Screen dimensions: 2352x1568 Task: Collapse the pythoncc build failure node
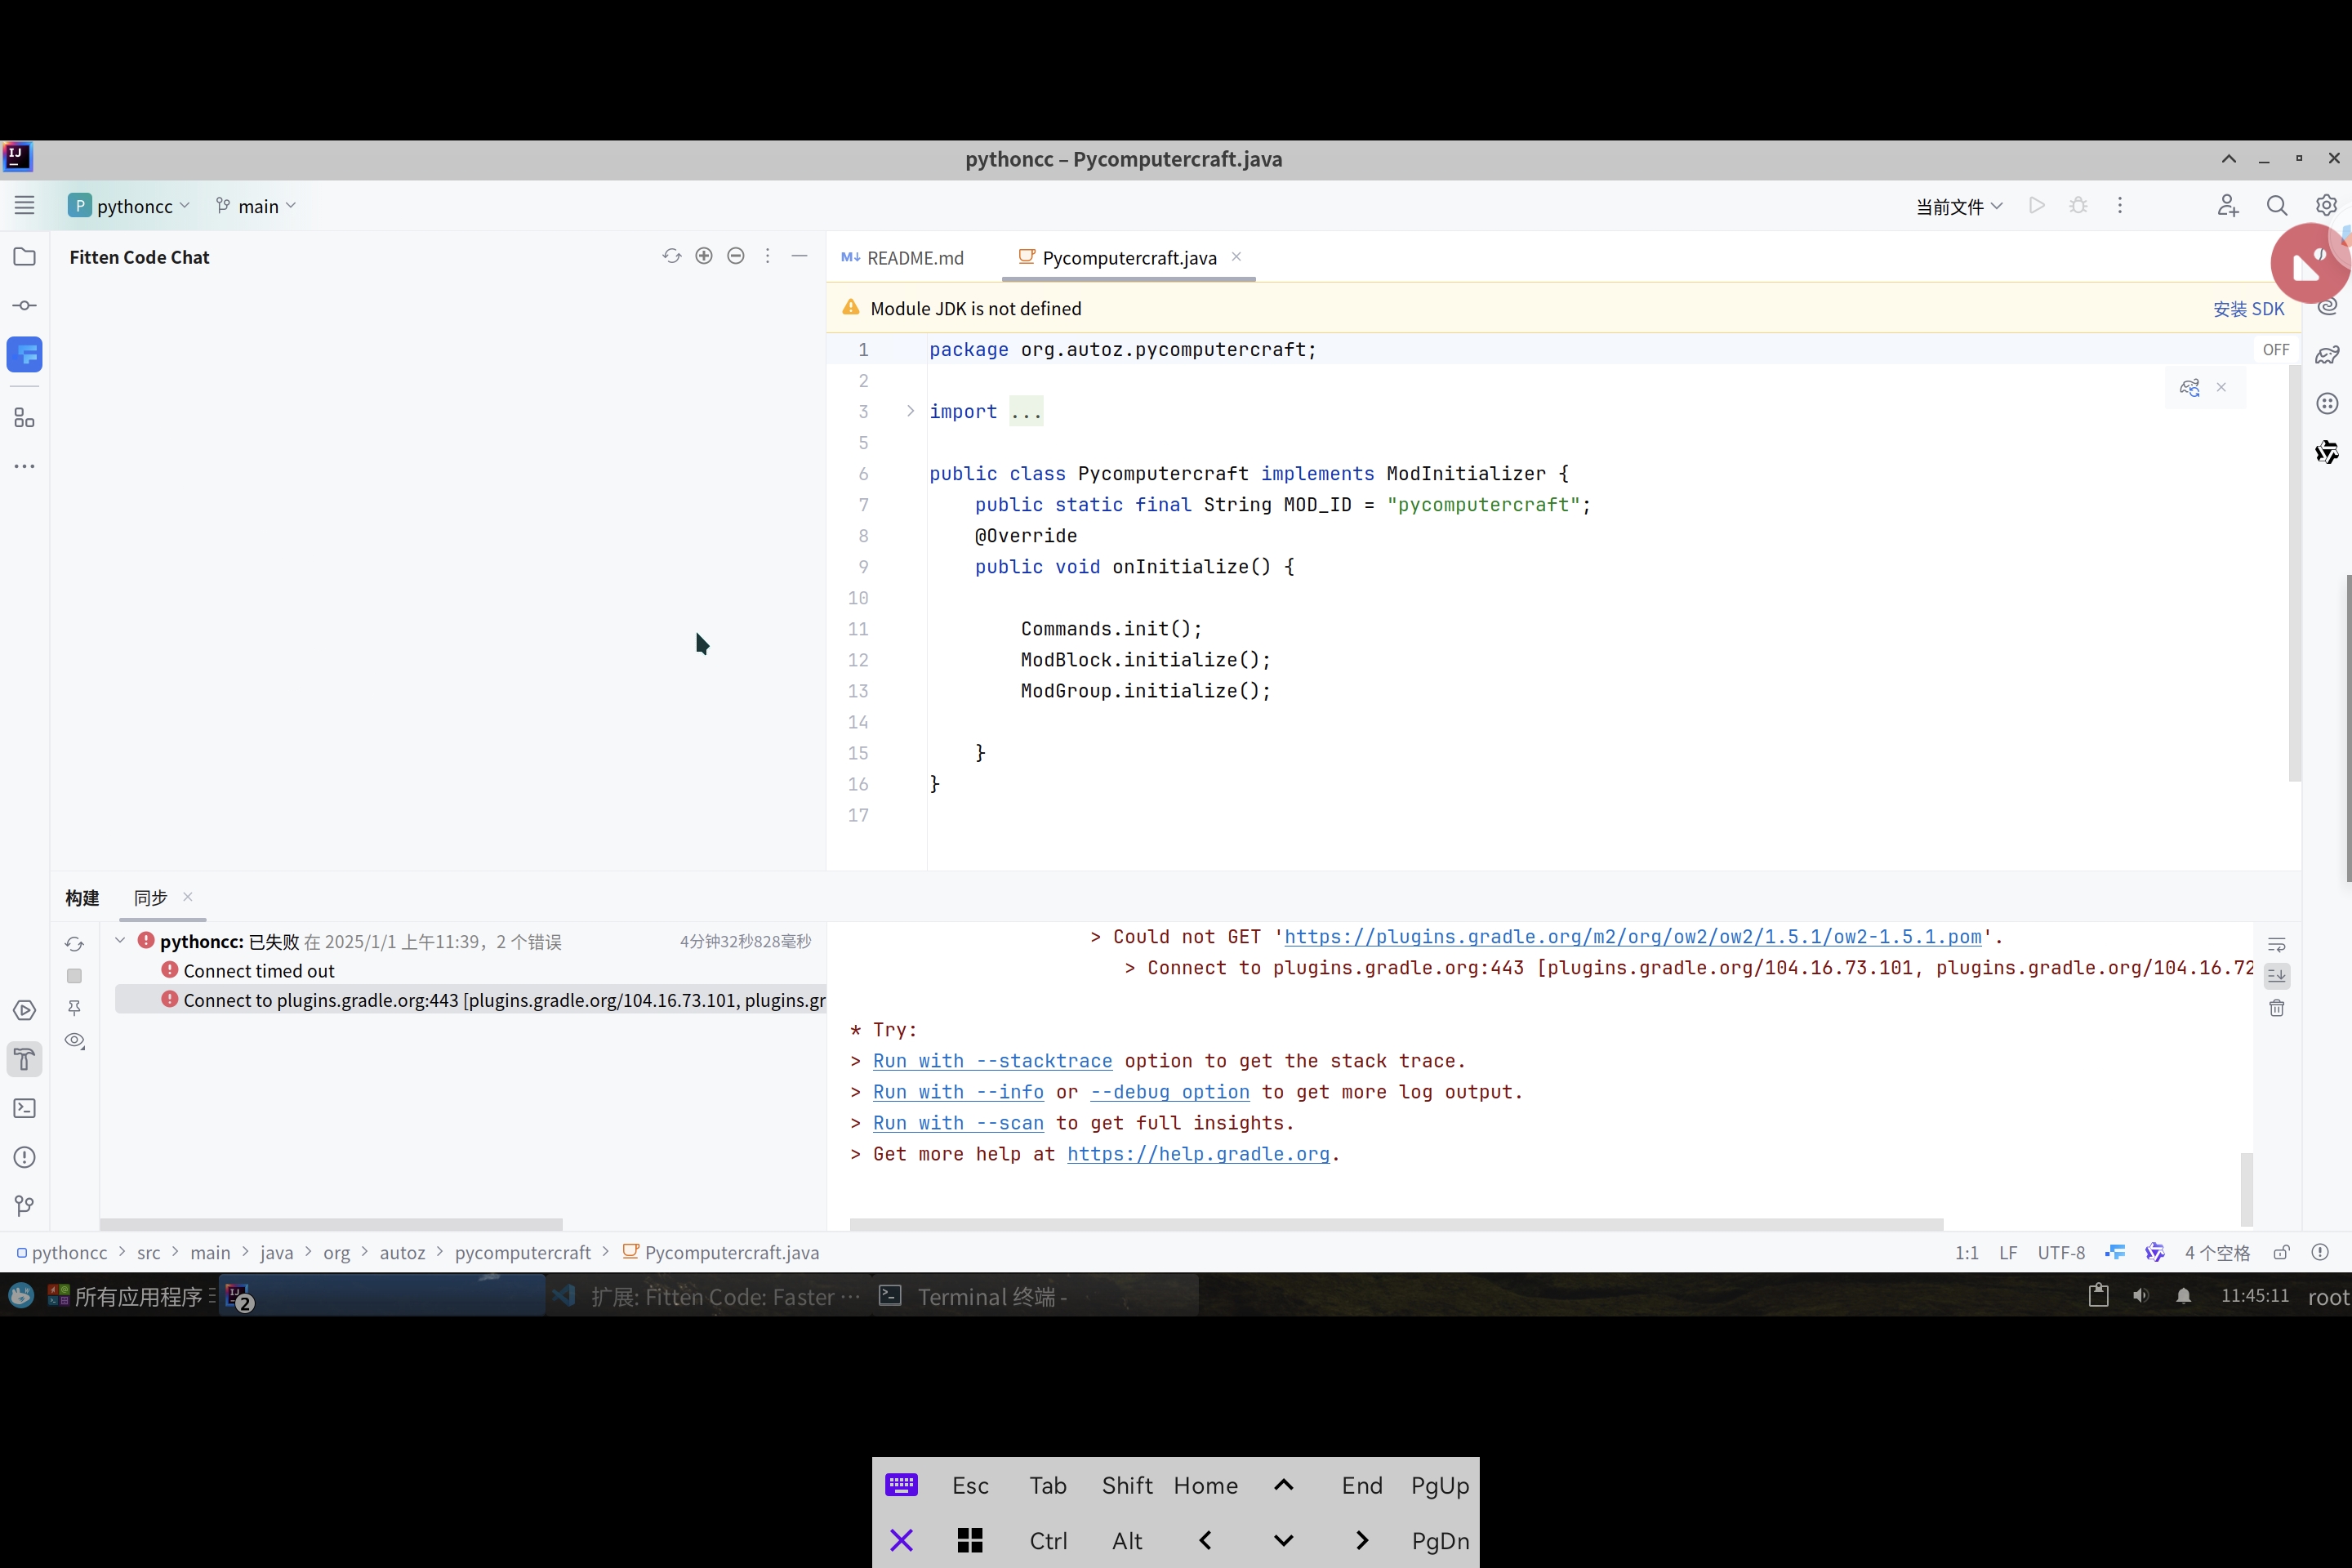[x=120, y=941]
